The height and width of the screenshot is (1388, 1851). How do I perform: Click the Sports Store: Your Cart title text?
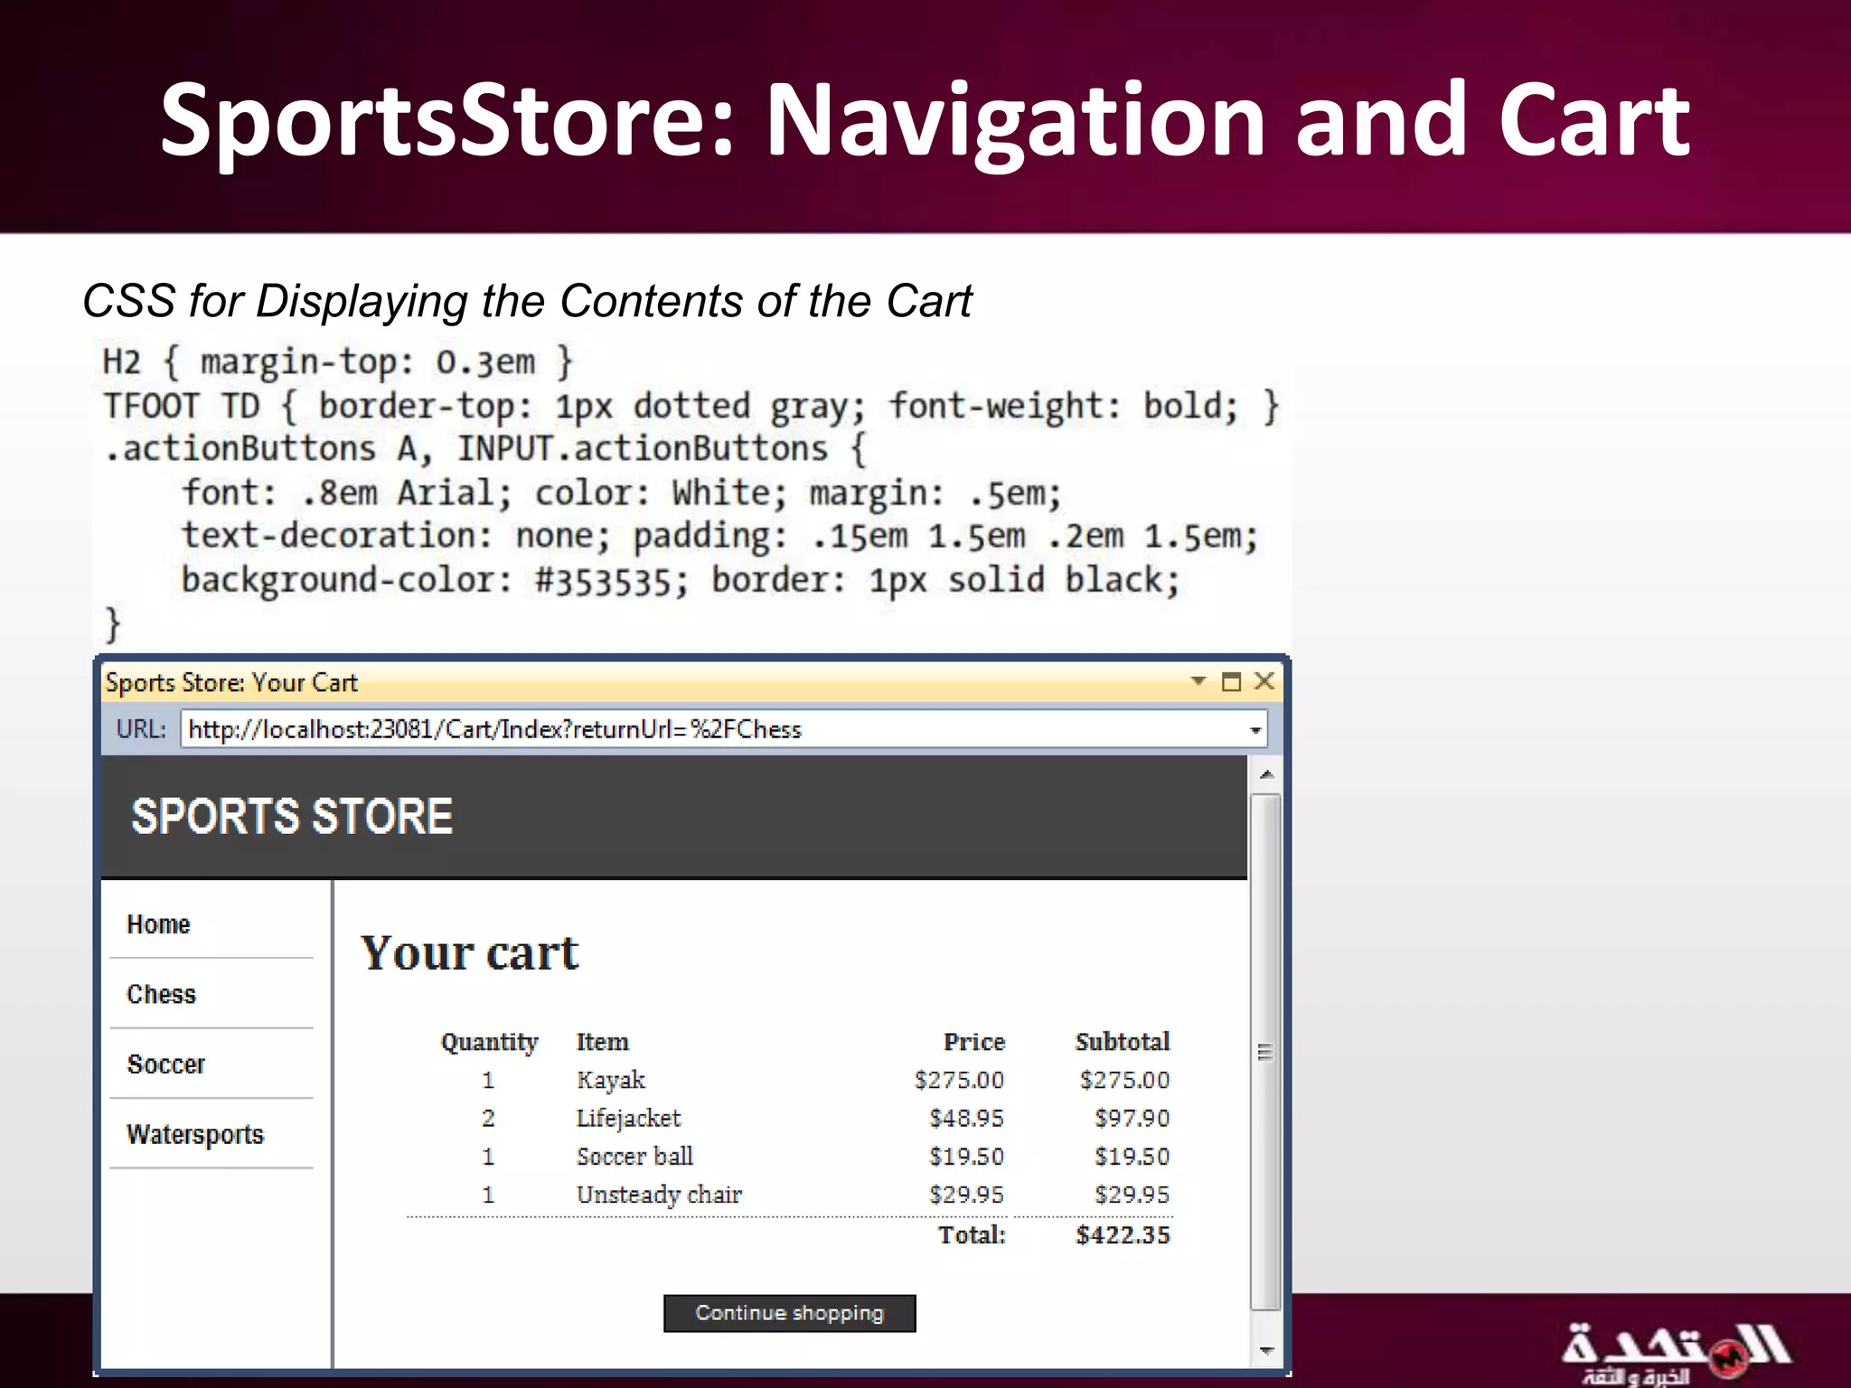[x=231, y=682]
